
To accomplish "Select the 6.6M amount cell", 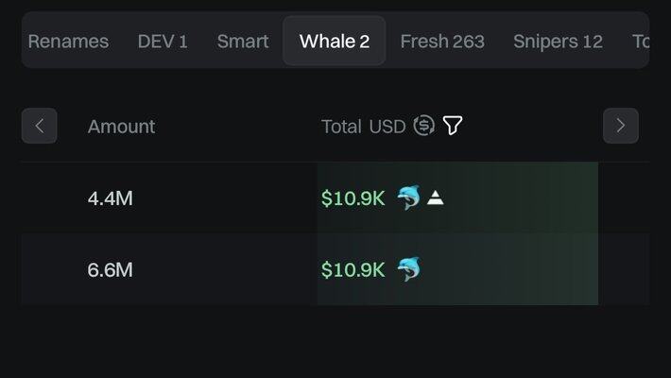I will click(110, 270).
